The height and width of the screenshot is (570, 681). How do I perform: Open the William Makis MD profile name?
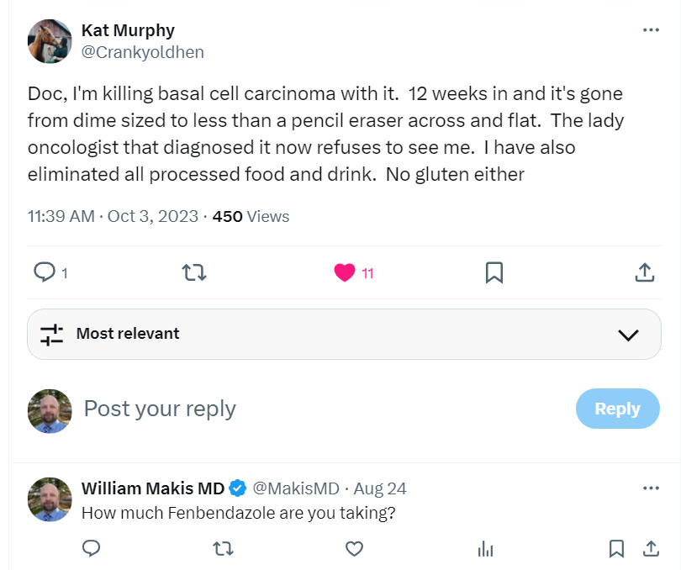tap(153, 488)
